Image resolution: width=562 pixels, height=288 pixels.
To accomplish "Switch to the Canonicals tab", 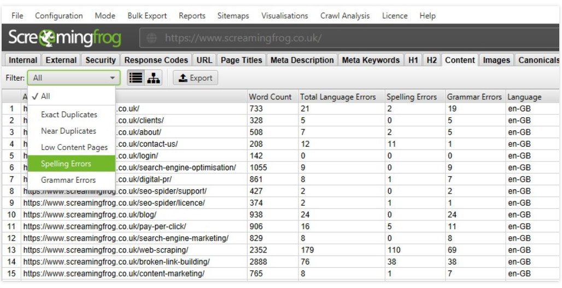I will (x=538, y=60).
